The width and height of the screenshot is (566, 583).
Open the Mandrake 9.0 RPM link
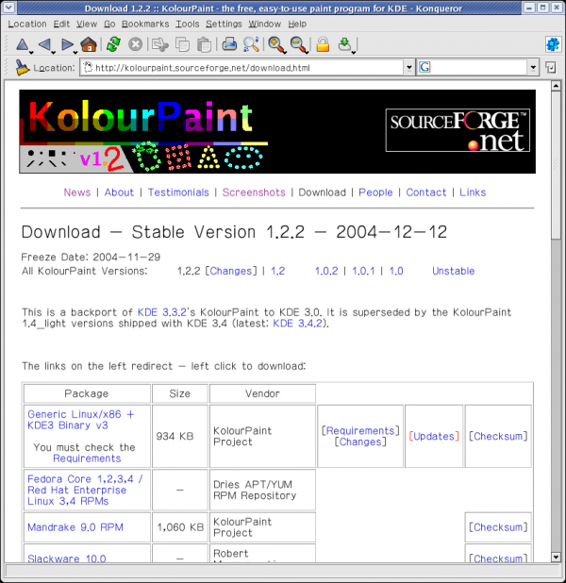[75, 527]
